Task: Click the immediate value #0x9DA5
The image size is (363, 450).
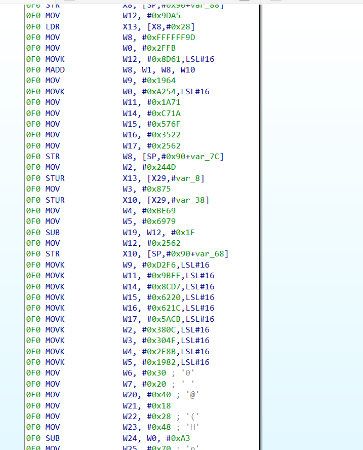Action: click(164, 16)
